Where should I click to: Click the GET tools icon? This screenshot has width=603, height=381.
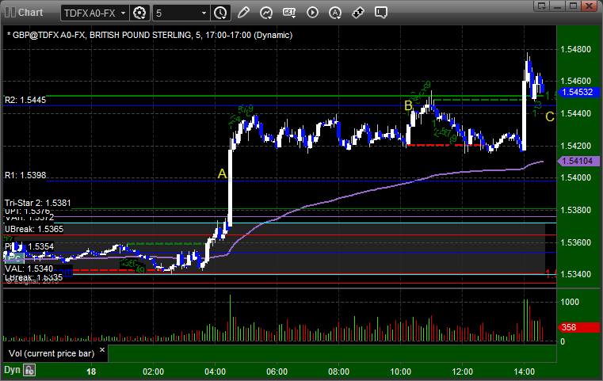click(x=289, y=13)
